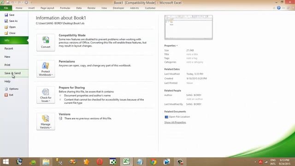Click the ENG INTL language indicator
Screen dimensions: 295x166
(x=273, y=162)
